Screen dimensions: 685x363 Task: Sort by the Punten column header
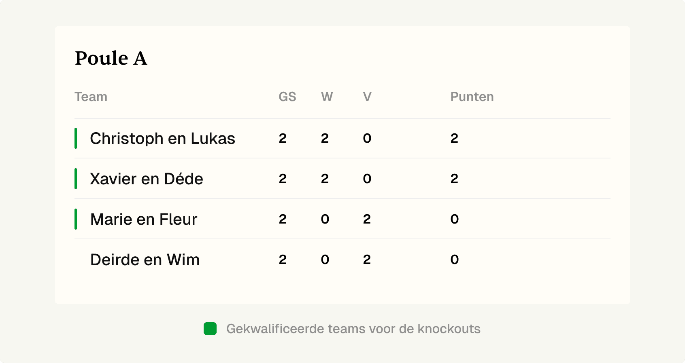pos(472,97)
